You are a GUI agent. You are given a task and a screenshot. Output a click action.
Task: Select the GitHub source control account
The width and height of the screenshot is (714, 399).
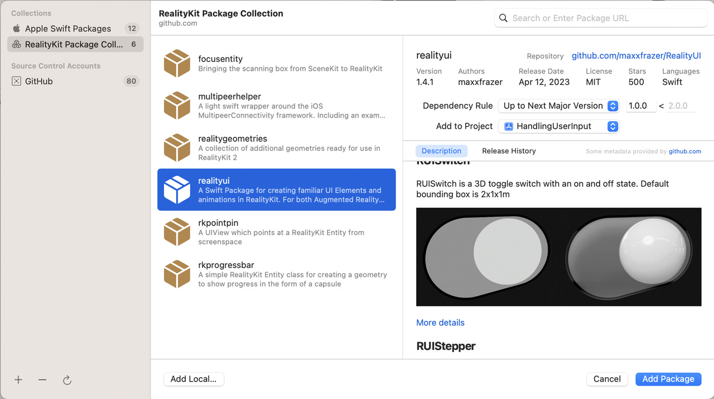coord(75,81)
